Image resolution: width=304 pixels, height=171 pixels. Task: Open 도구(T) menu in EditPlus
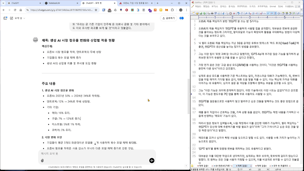point(252,6)
